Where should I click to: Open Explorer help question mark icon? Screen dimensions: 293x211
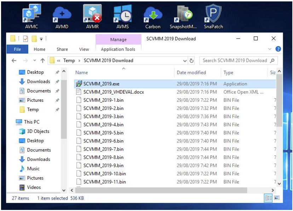(278, 49)
